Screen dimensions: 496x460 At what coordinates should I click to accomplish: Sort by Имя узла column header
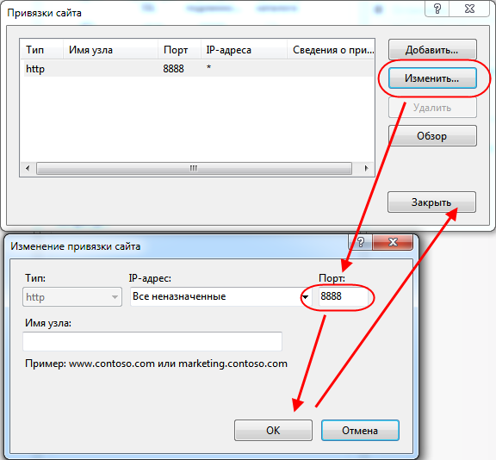110,50
